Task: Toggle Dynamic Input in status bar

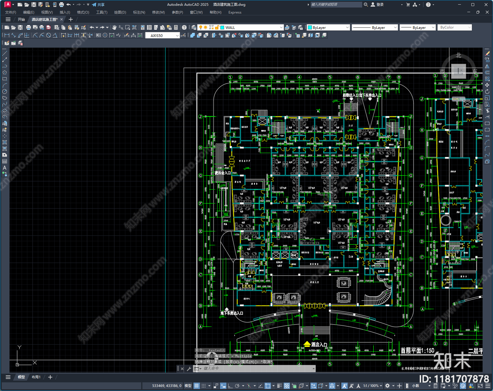Action: (223, 386)
